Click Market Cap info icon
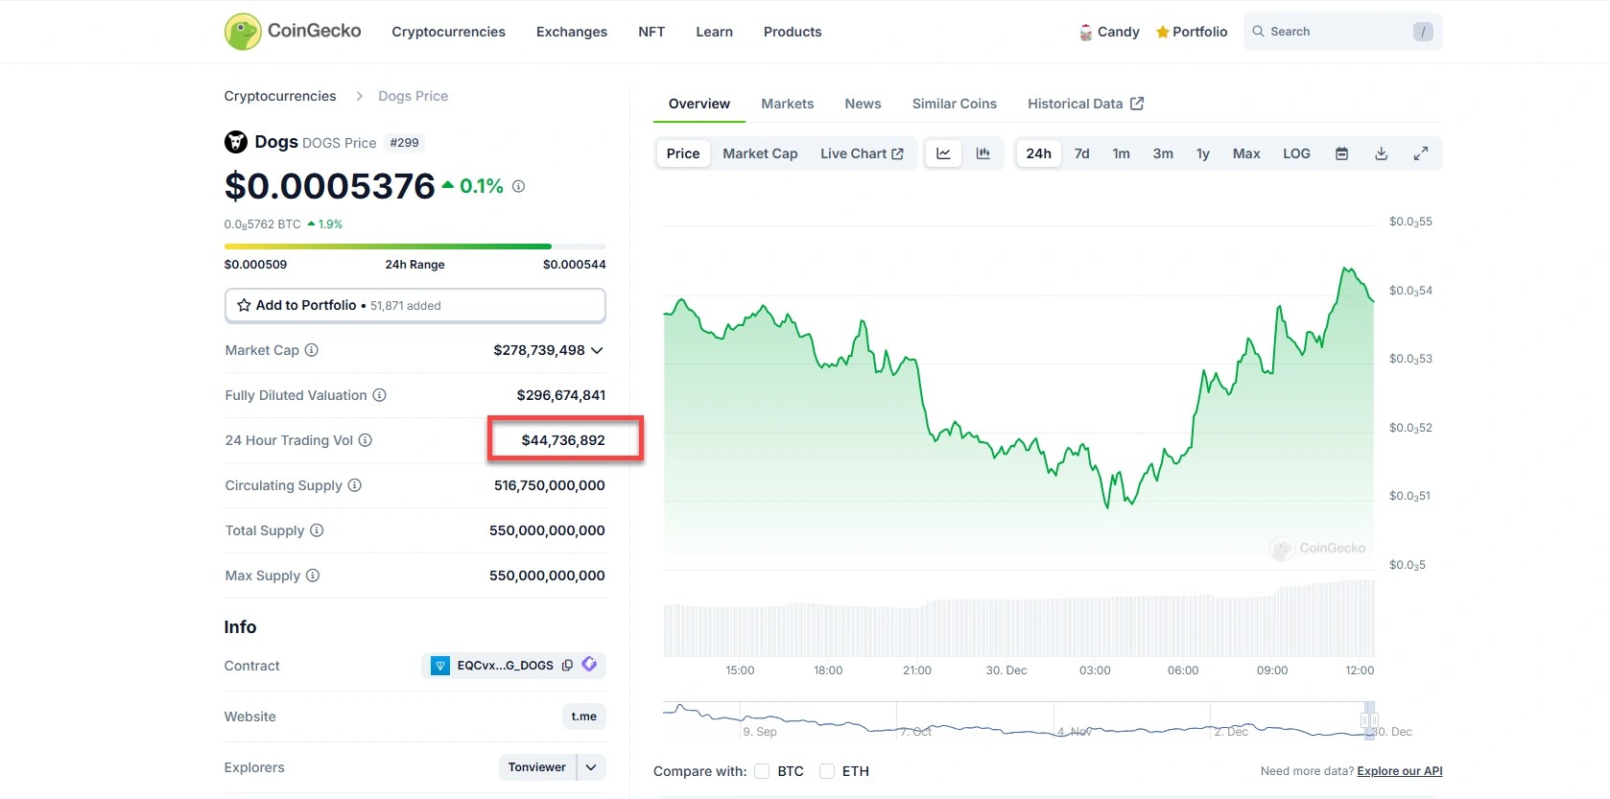 [x=312, y=350]
